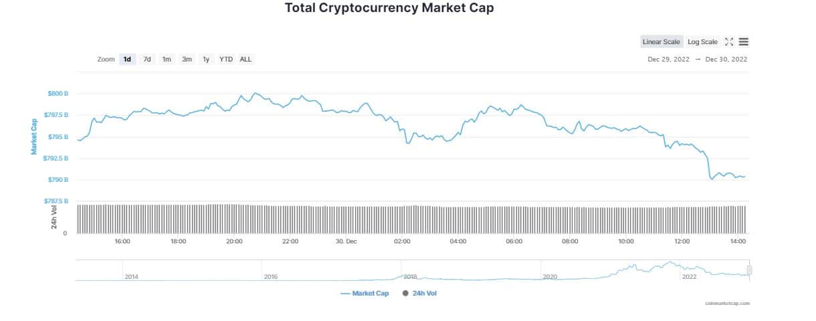Switch chart to Log Scale

pyautogui.click(x=702, y=41)
